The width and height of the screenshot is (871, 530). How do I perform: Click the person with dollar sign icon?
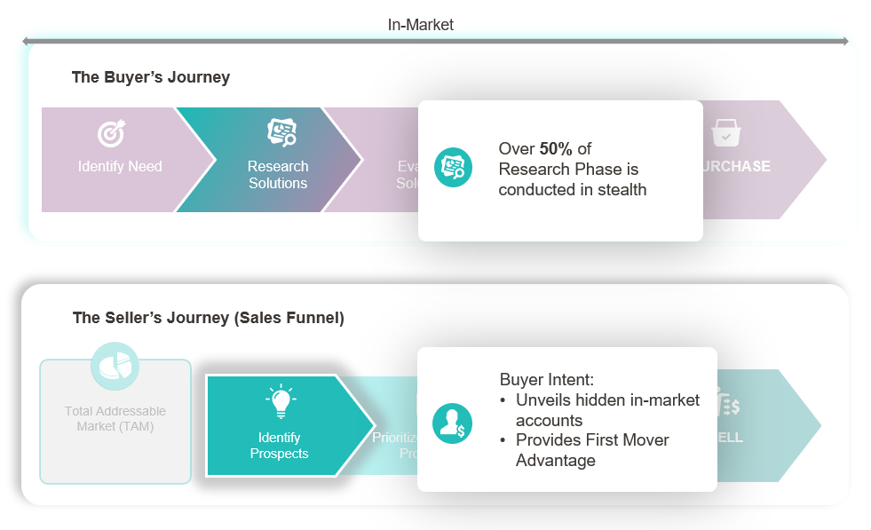click(453, 423)
